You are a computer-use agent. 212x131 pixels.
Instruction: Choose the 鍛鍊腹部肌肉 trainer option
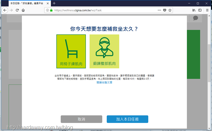pyautogui.click(x=104, y=51)
